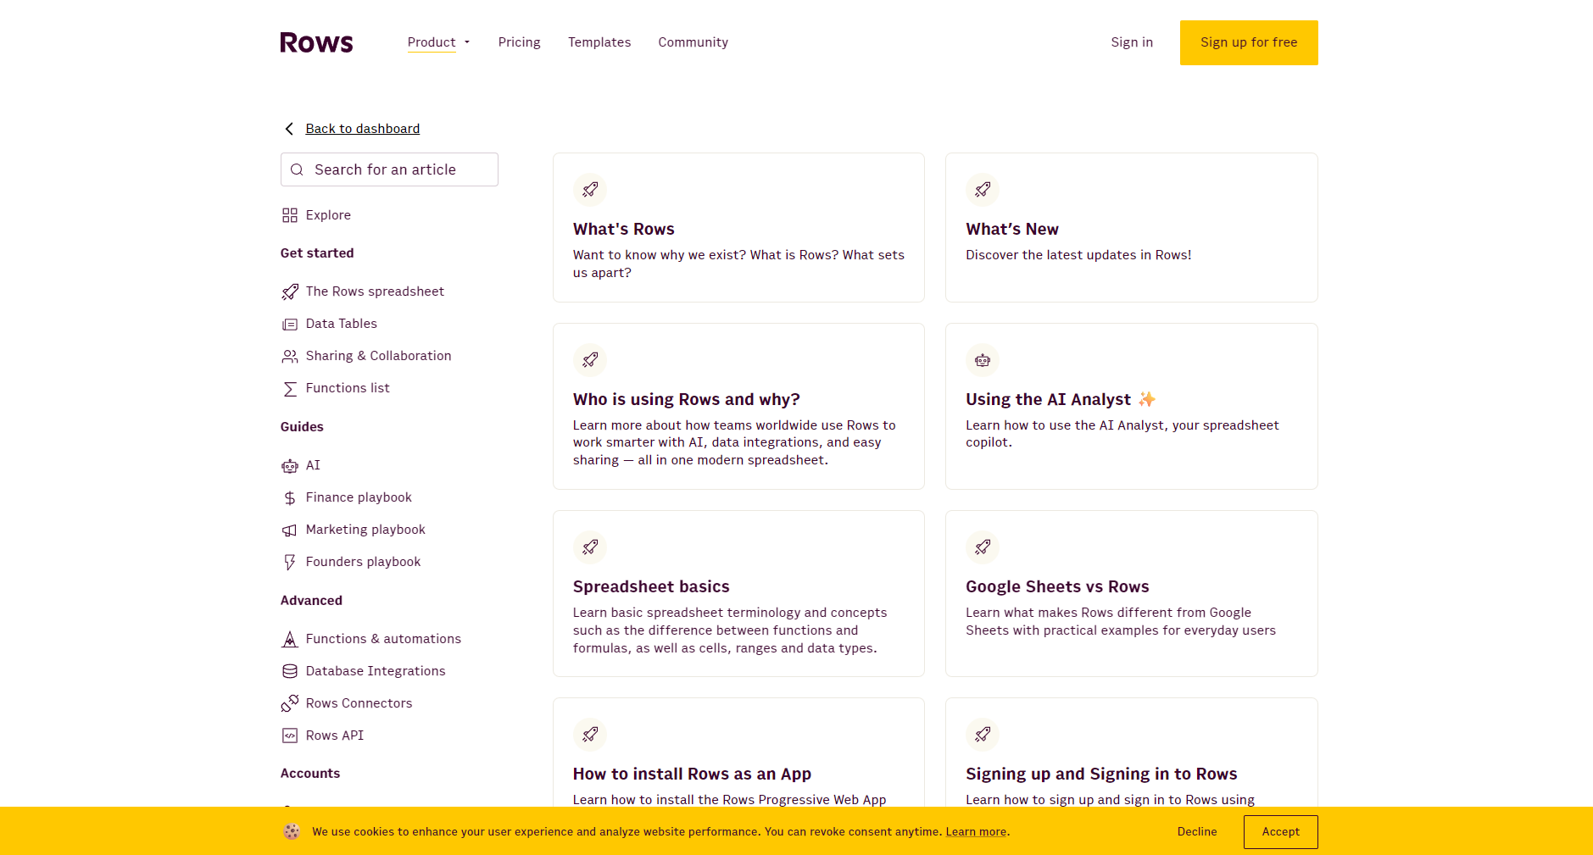Open Functions list
The height and width of the screenshot is (855, 1593).
(x=348, y=388)
